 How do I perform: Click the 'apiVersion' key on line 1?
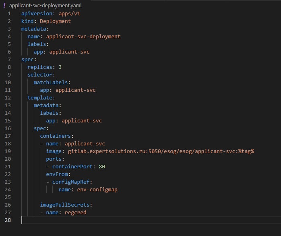(x=37, y=14)
